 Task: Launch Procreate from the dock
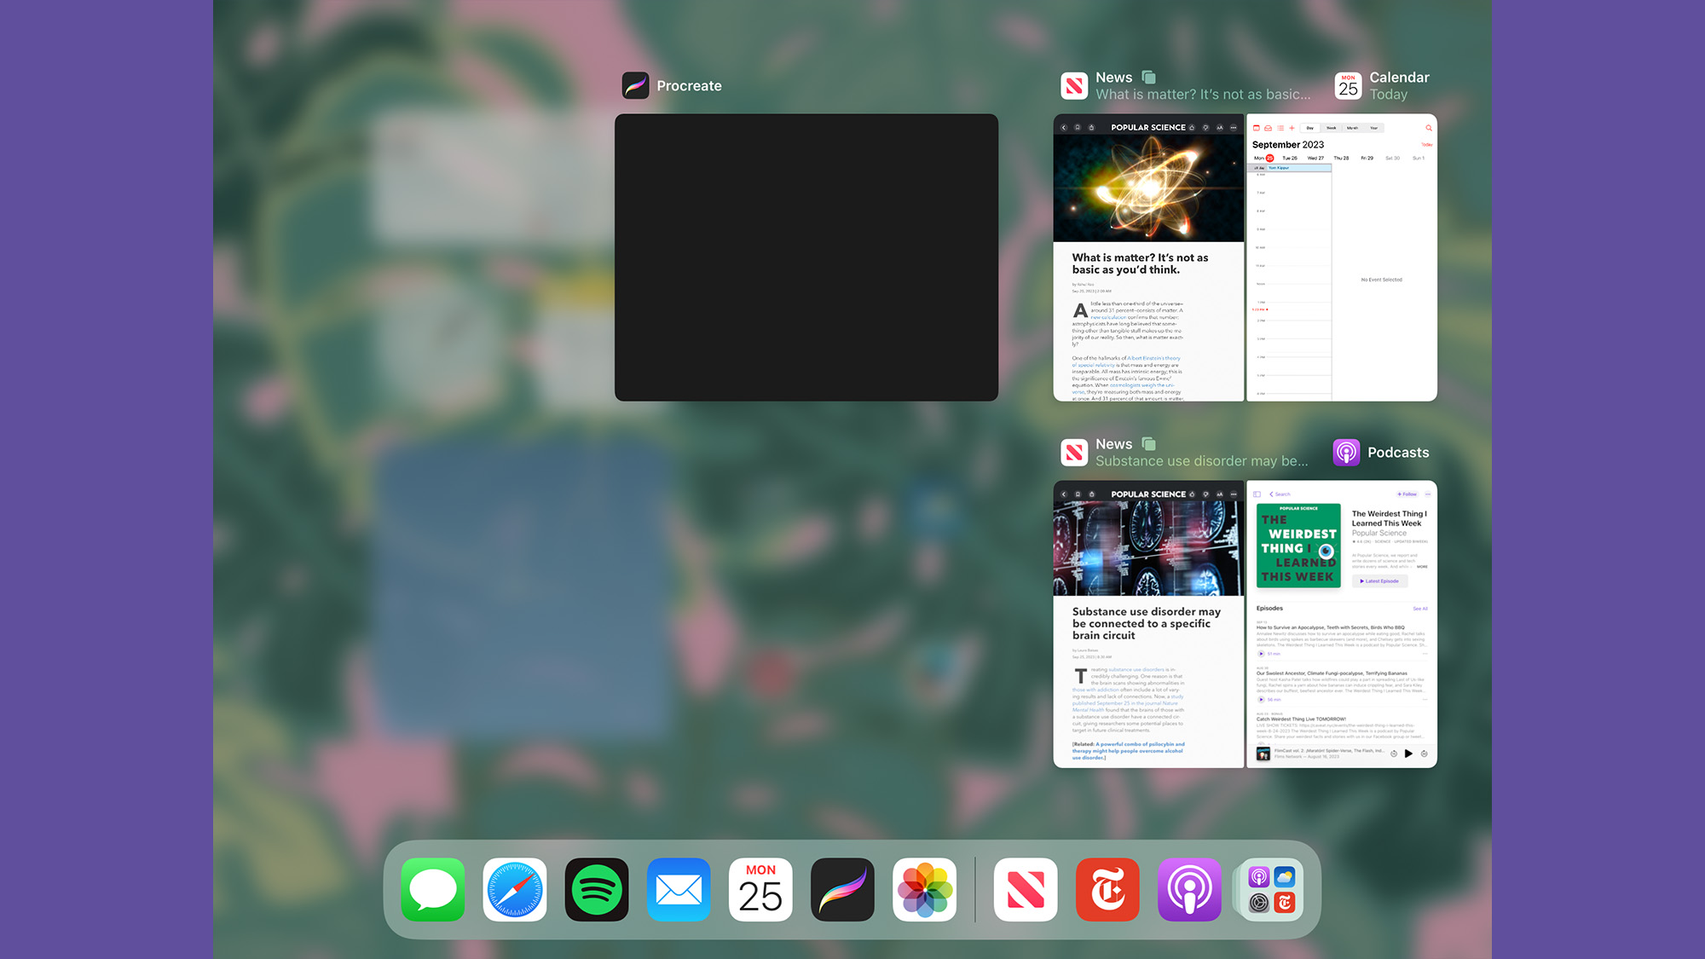842,890
